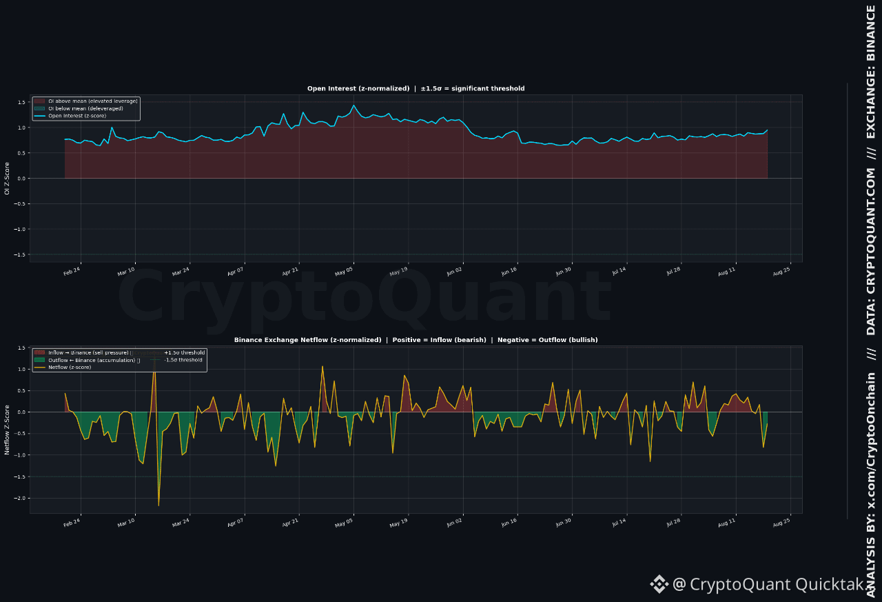Click the 0.0 tick on the OI Z-Score axis
Viewport: 882px width, 602px height.
21,179
